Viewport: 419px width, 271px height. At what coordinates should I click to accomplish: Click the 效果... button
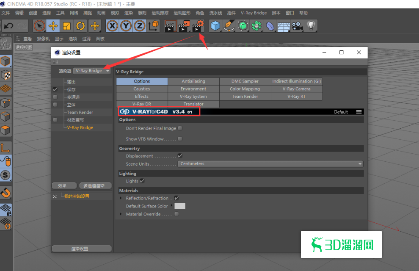point(64,185)
